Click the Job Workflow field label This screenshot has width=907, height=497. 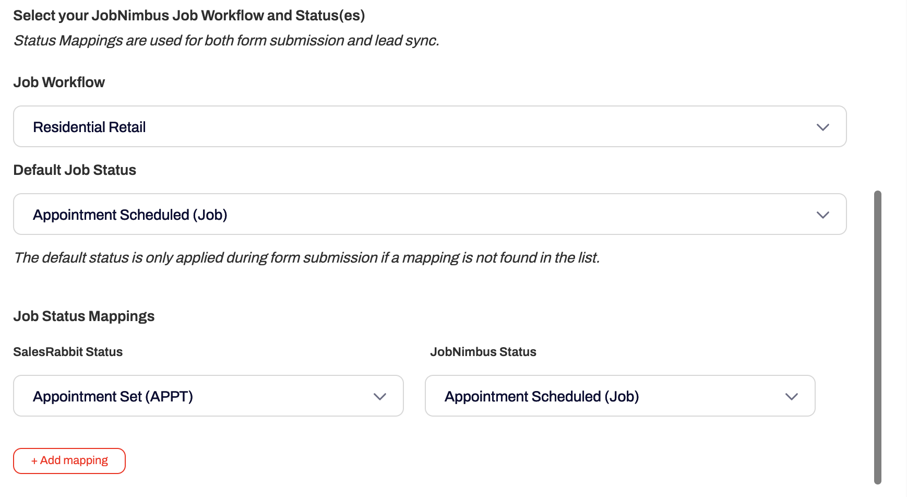59,82
